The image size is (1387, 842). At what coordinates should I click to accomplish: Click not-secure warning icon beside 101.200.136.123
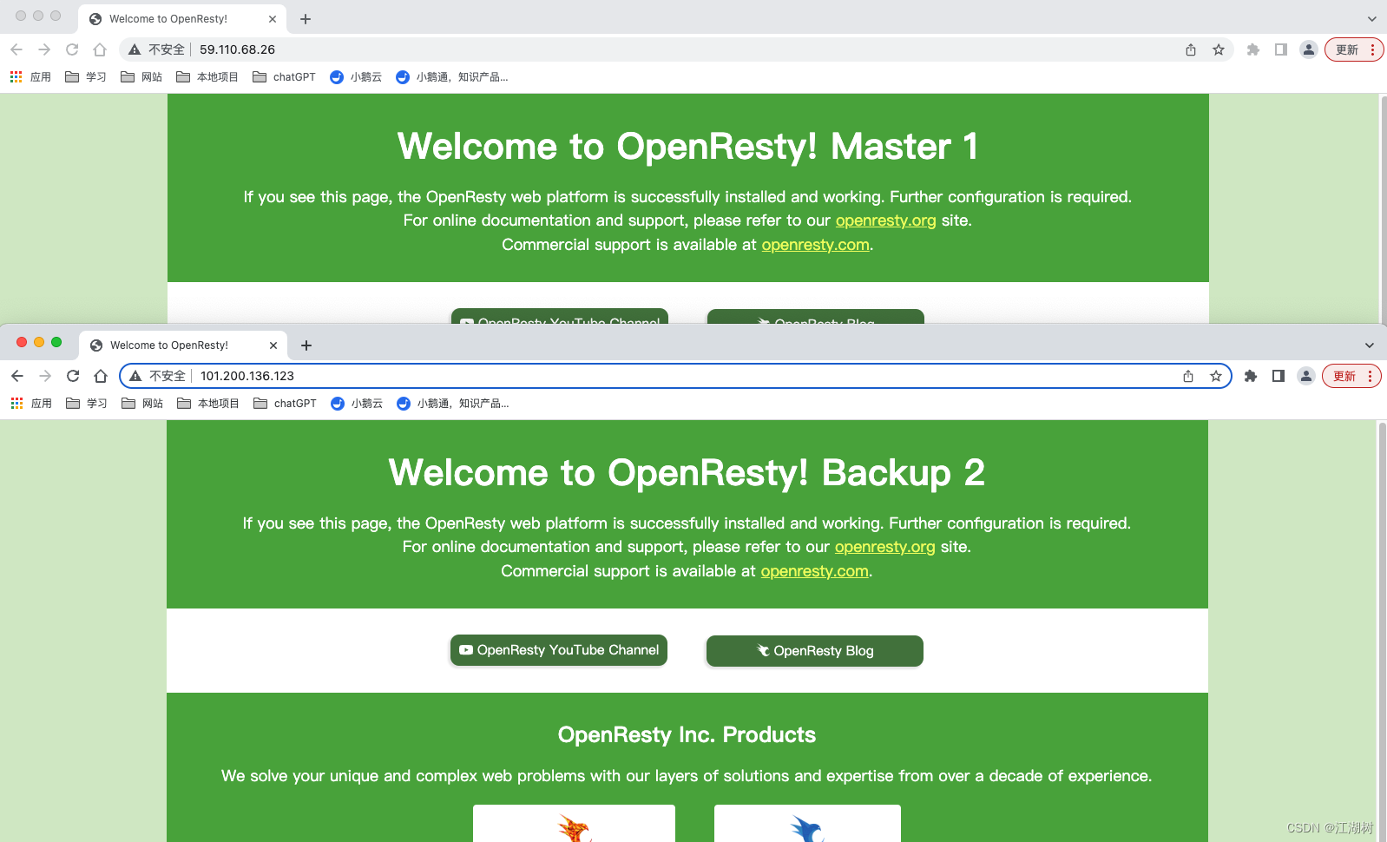[135, 376]
